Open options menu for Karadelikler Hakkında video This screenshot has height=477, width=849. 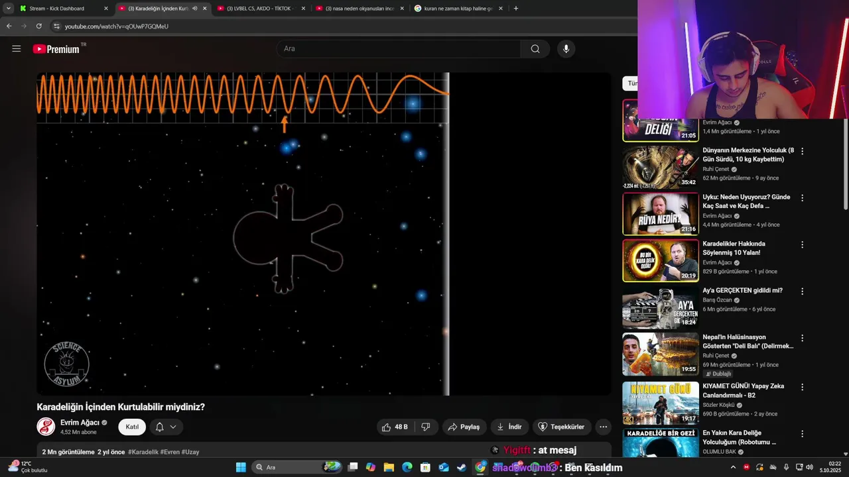pos(802,244)
